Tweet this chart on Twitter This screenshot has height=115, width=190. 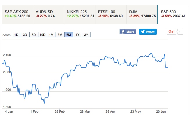pos(148,32)
